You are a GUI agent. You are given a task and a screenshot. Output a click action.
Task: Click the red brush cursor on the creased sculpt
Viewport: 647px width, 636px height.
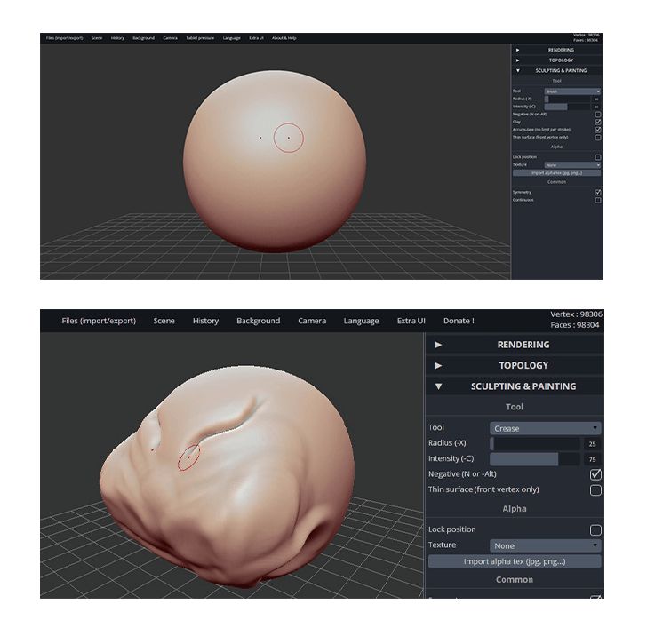click(188, 457)
